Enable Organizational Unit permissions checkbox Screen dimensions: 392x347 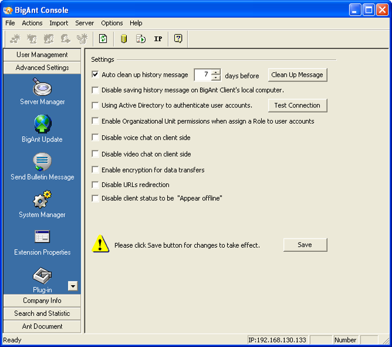tap(95, 121)
